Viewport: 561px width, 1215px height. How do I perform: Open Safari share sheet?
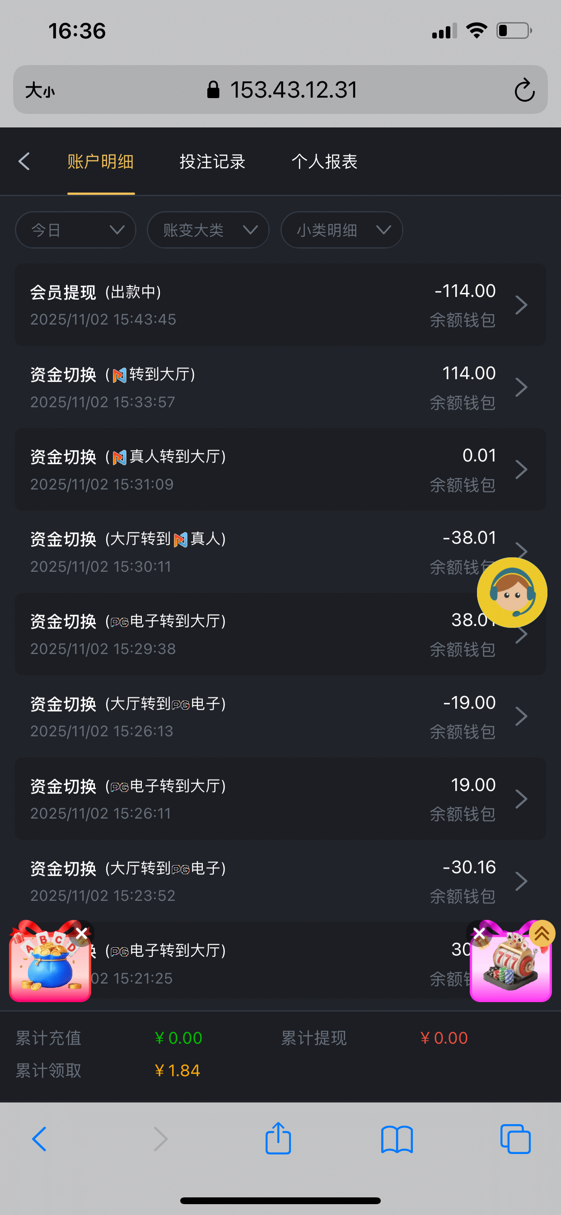pyautogui.click(x=278, y=1139)
